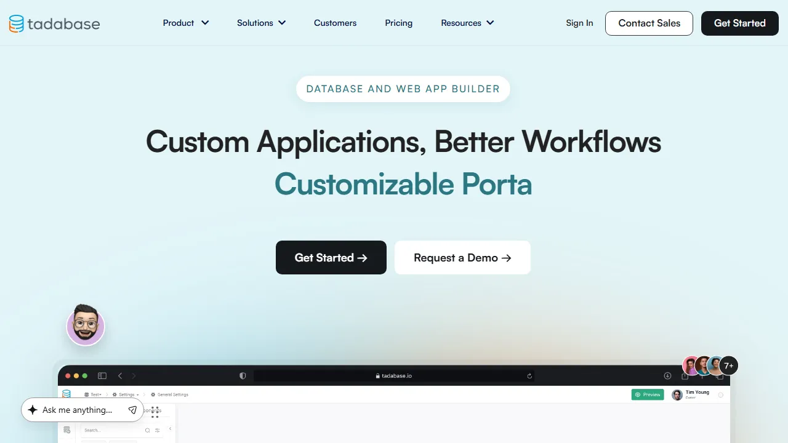Click the hero Get Started button

coord(331,257)
